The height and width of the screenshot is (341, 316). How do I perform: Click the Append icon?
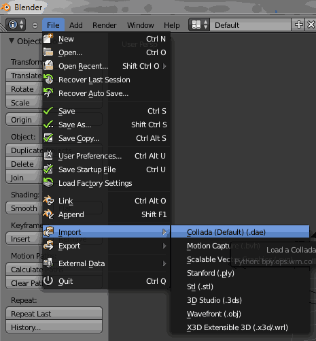pos(48,214)
